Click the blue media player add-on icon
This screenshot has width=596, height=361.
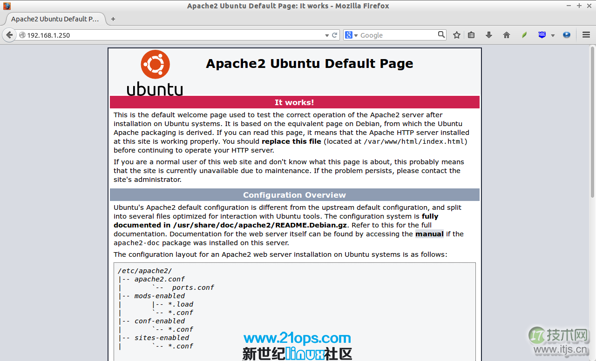tap(566, 35)
